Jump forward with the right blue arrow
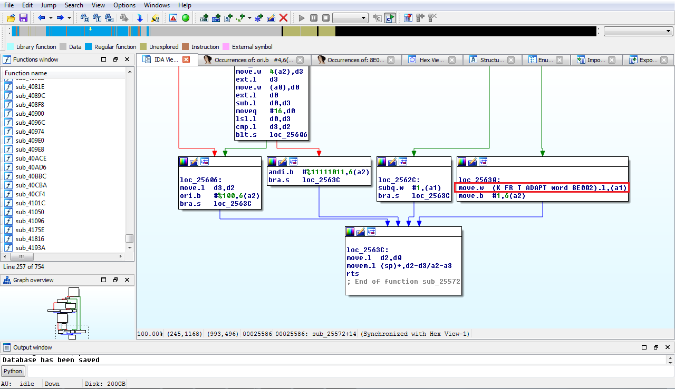Screen dimensions: 675x389 (60, 18)
